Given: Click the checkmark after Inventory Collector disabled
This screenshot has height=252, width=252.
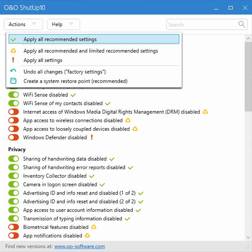Looking at the screenshot, I should click(92, 176).
